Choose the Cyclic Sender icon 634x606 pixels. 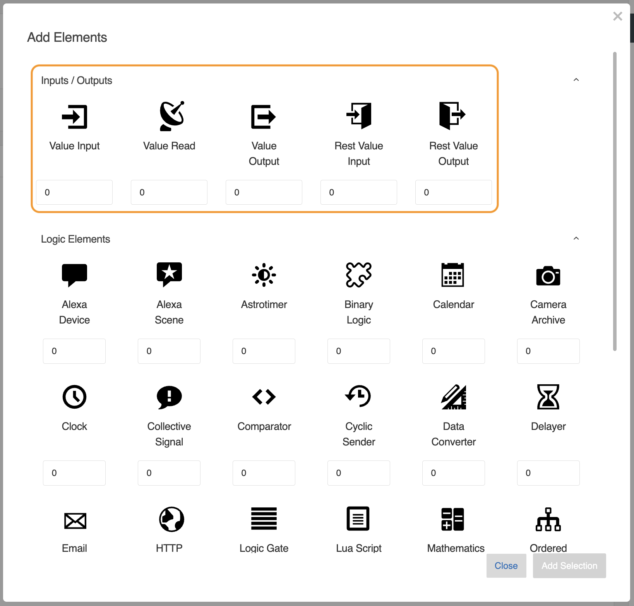coord(358,396)
